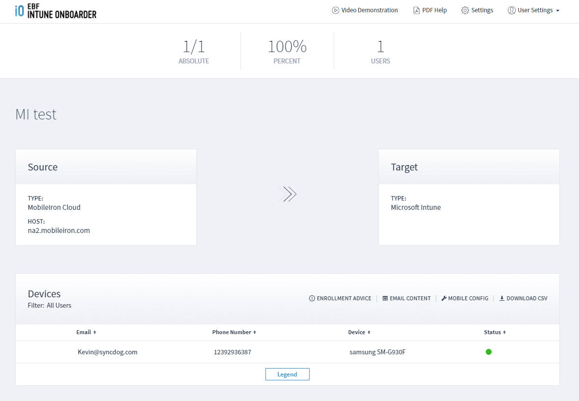Click the play icon beside Video Demonstration
579x401 pixels.
(335, 10)
